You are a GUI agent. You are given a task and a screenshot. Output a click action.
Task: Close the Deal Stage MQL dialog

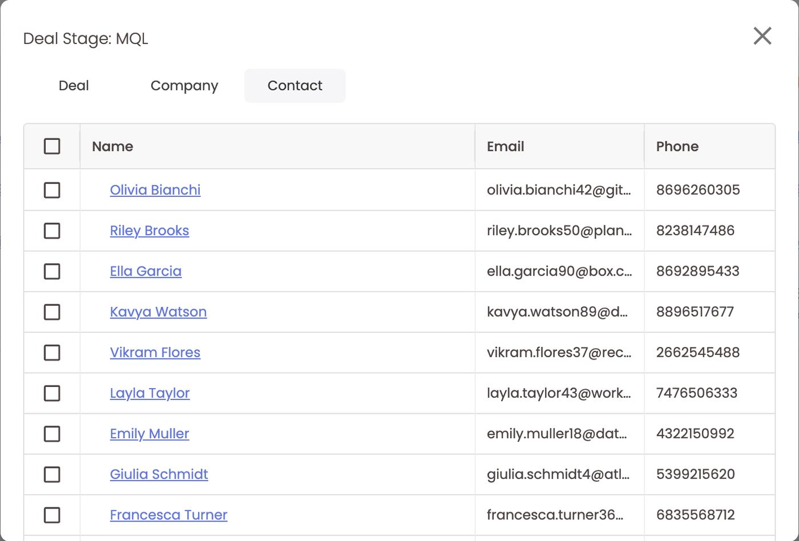pos(762,36)
